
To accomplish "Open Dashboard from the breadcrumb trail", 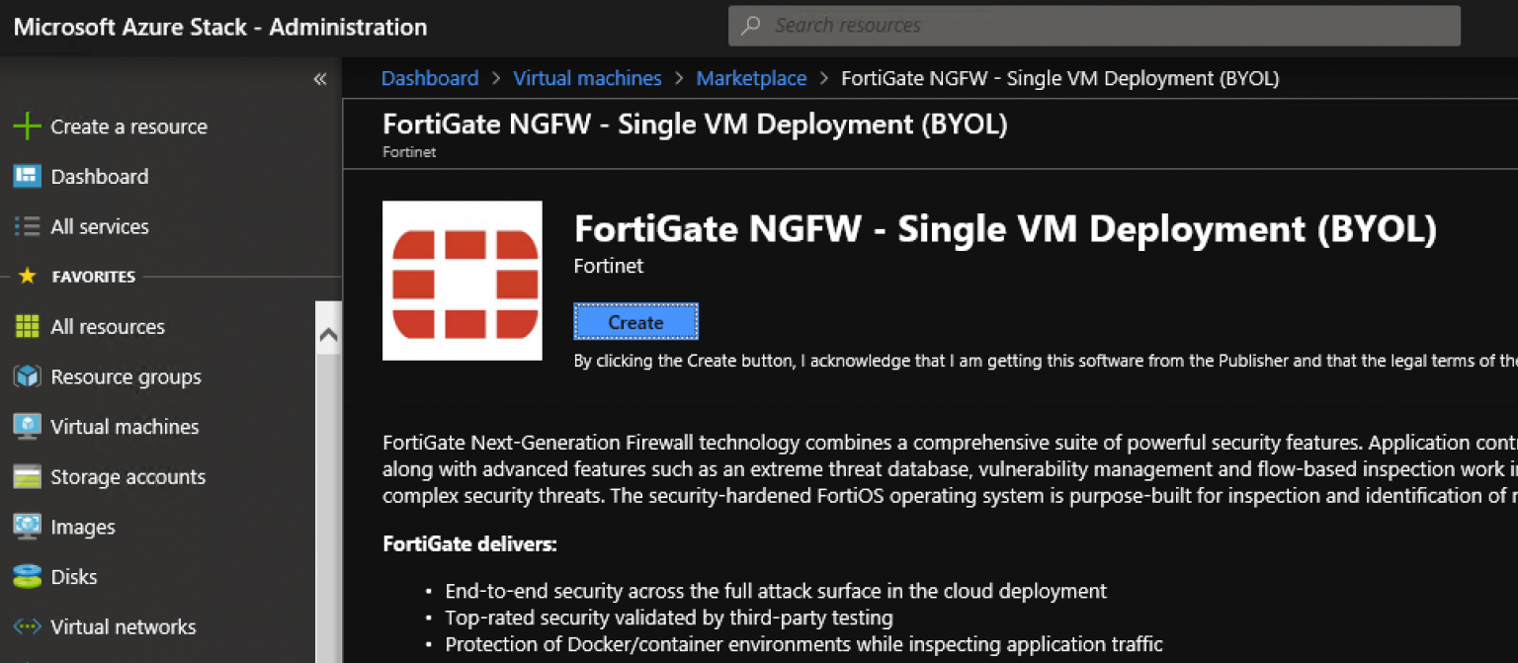I will (x=429, y=77).
